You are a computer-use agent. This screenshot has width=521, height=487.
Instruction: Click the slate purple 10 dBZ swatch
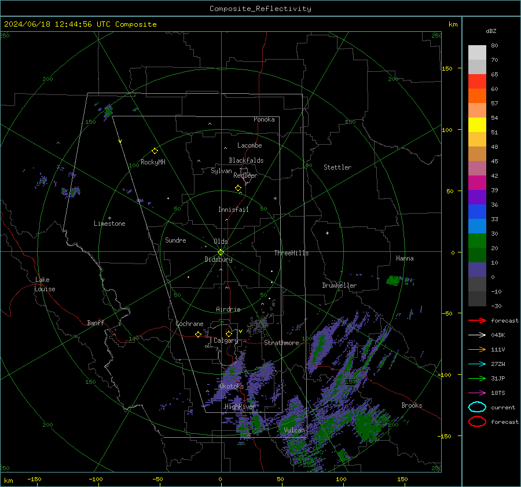477,270
